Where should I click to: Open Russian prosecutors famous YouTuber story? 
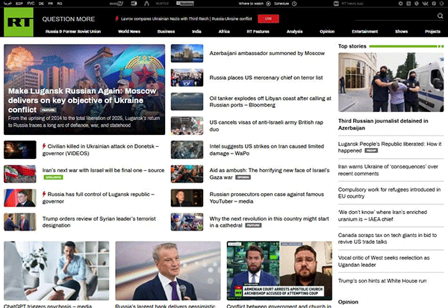coord(267,198)
